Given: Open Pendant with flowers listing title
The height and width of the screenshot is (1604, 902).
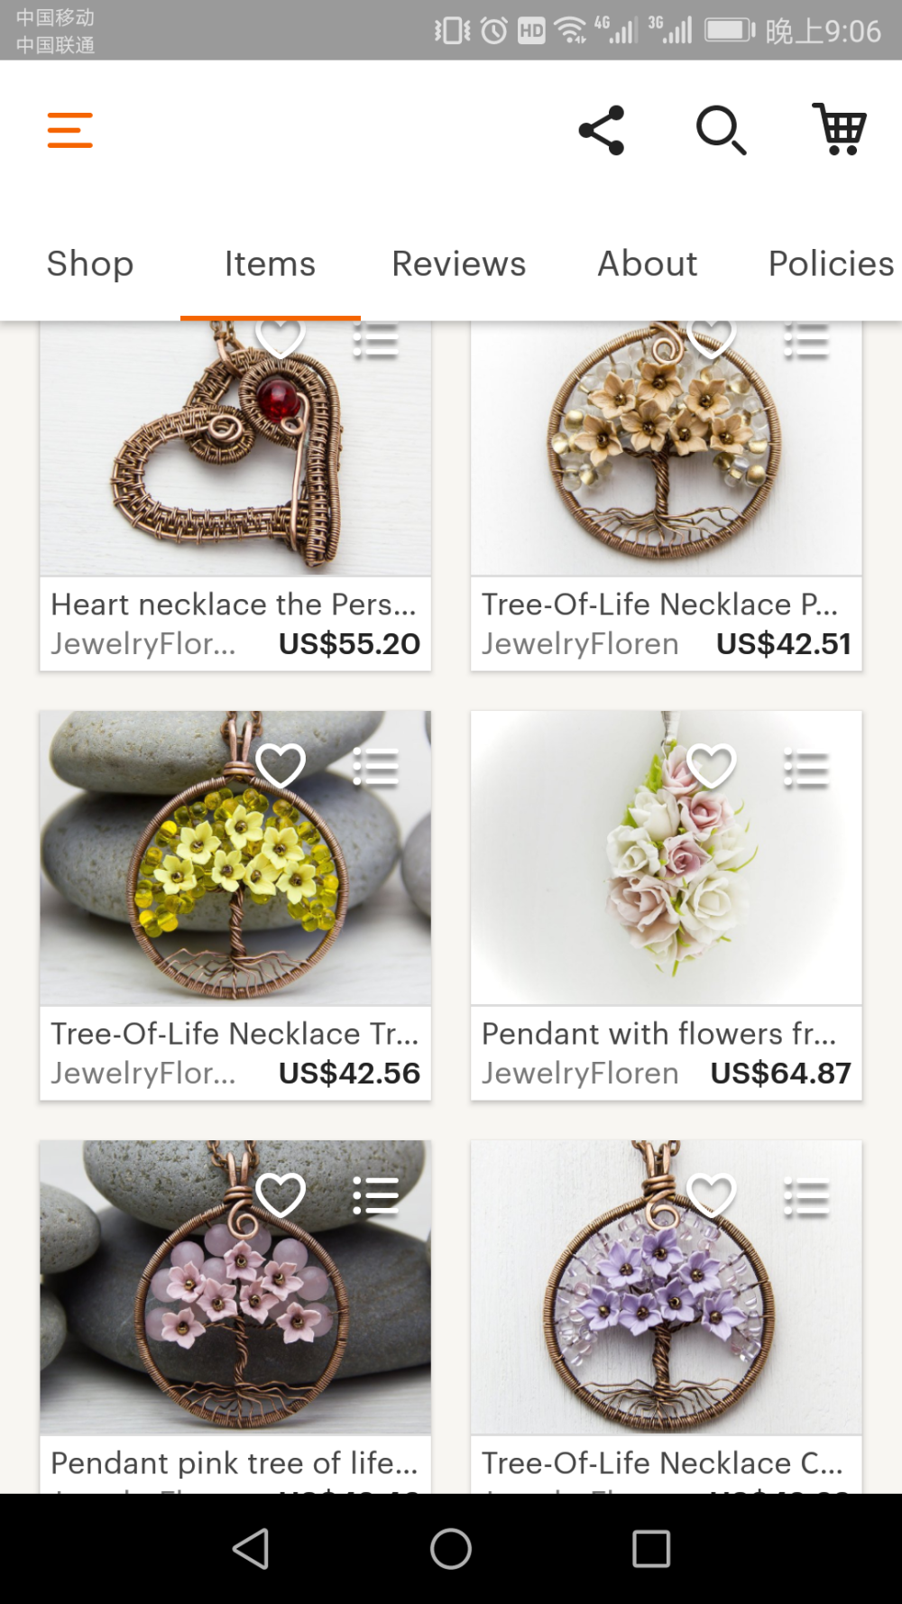Looking at the screenshot, I should point(659,1033).
